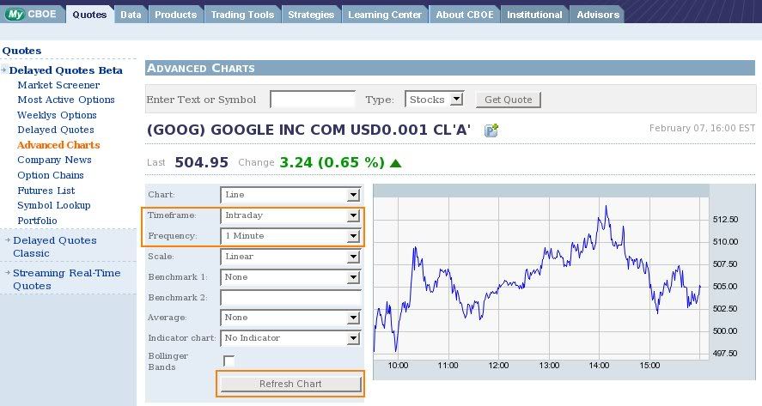Open the Average dropdown showing None
The image size is (762, 406).
pyautogui.click(x=290, y=318)
